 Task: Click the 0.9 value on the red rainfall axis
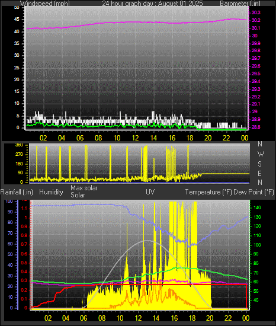click(x=24, y=226)
